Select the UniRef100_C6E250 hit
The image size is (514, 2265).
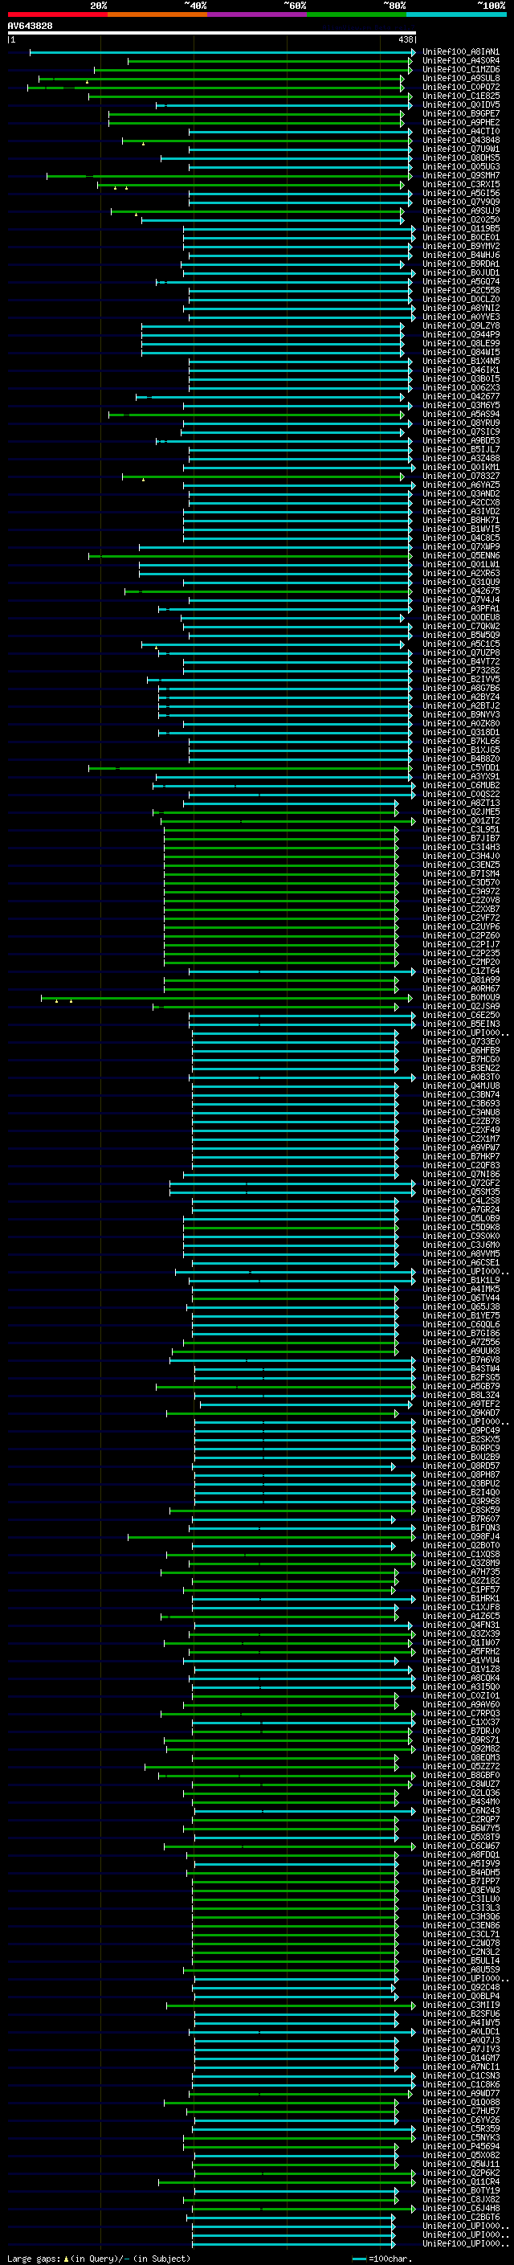pyautogui.click(x=460, y=1015)
